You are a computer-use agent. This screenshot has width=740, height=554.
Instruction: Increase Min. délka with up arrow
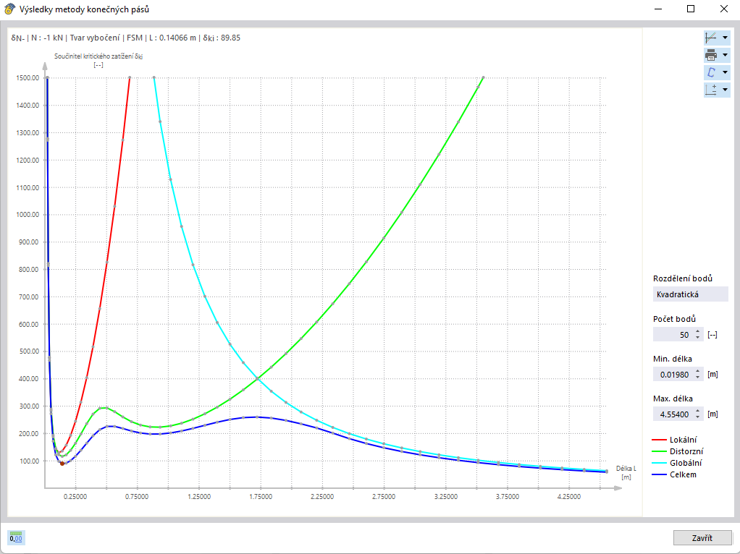pos(697,371)
